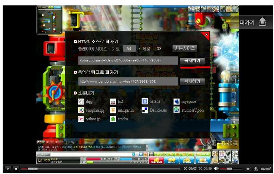This screenshot has height=174, width=274.
Task: Click the 소문내기 heading
Action: [x=86, y=93]
